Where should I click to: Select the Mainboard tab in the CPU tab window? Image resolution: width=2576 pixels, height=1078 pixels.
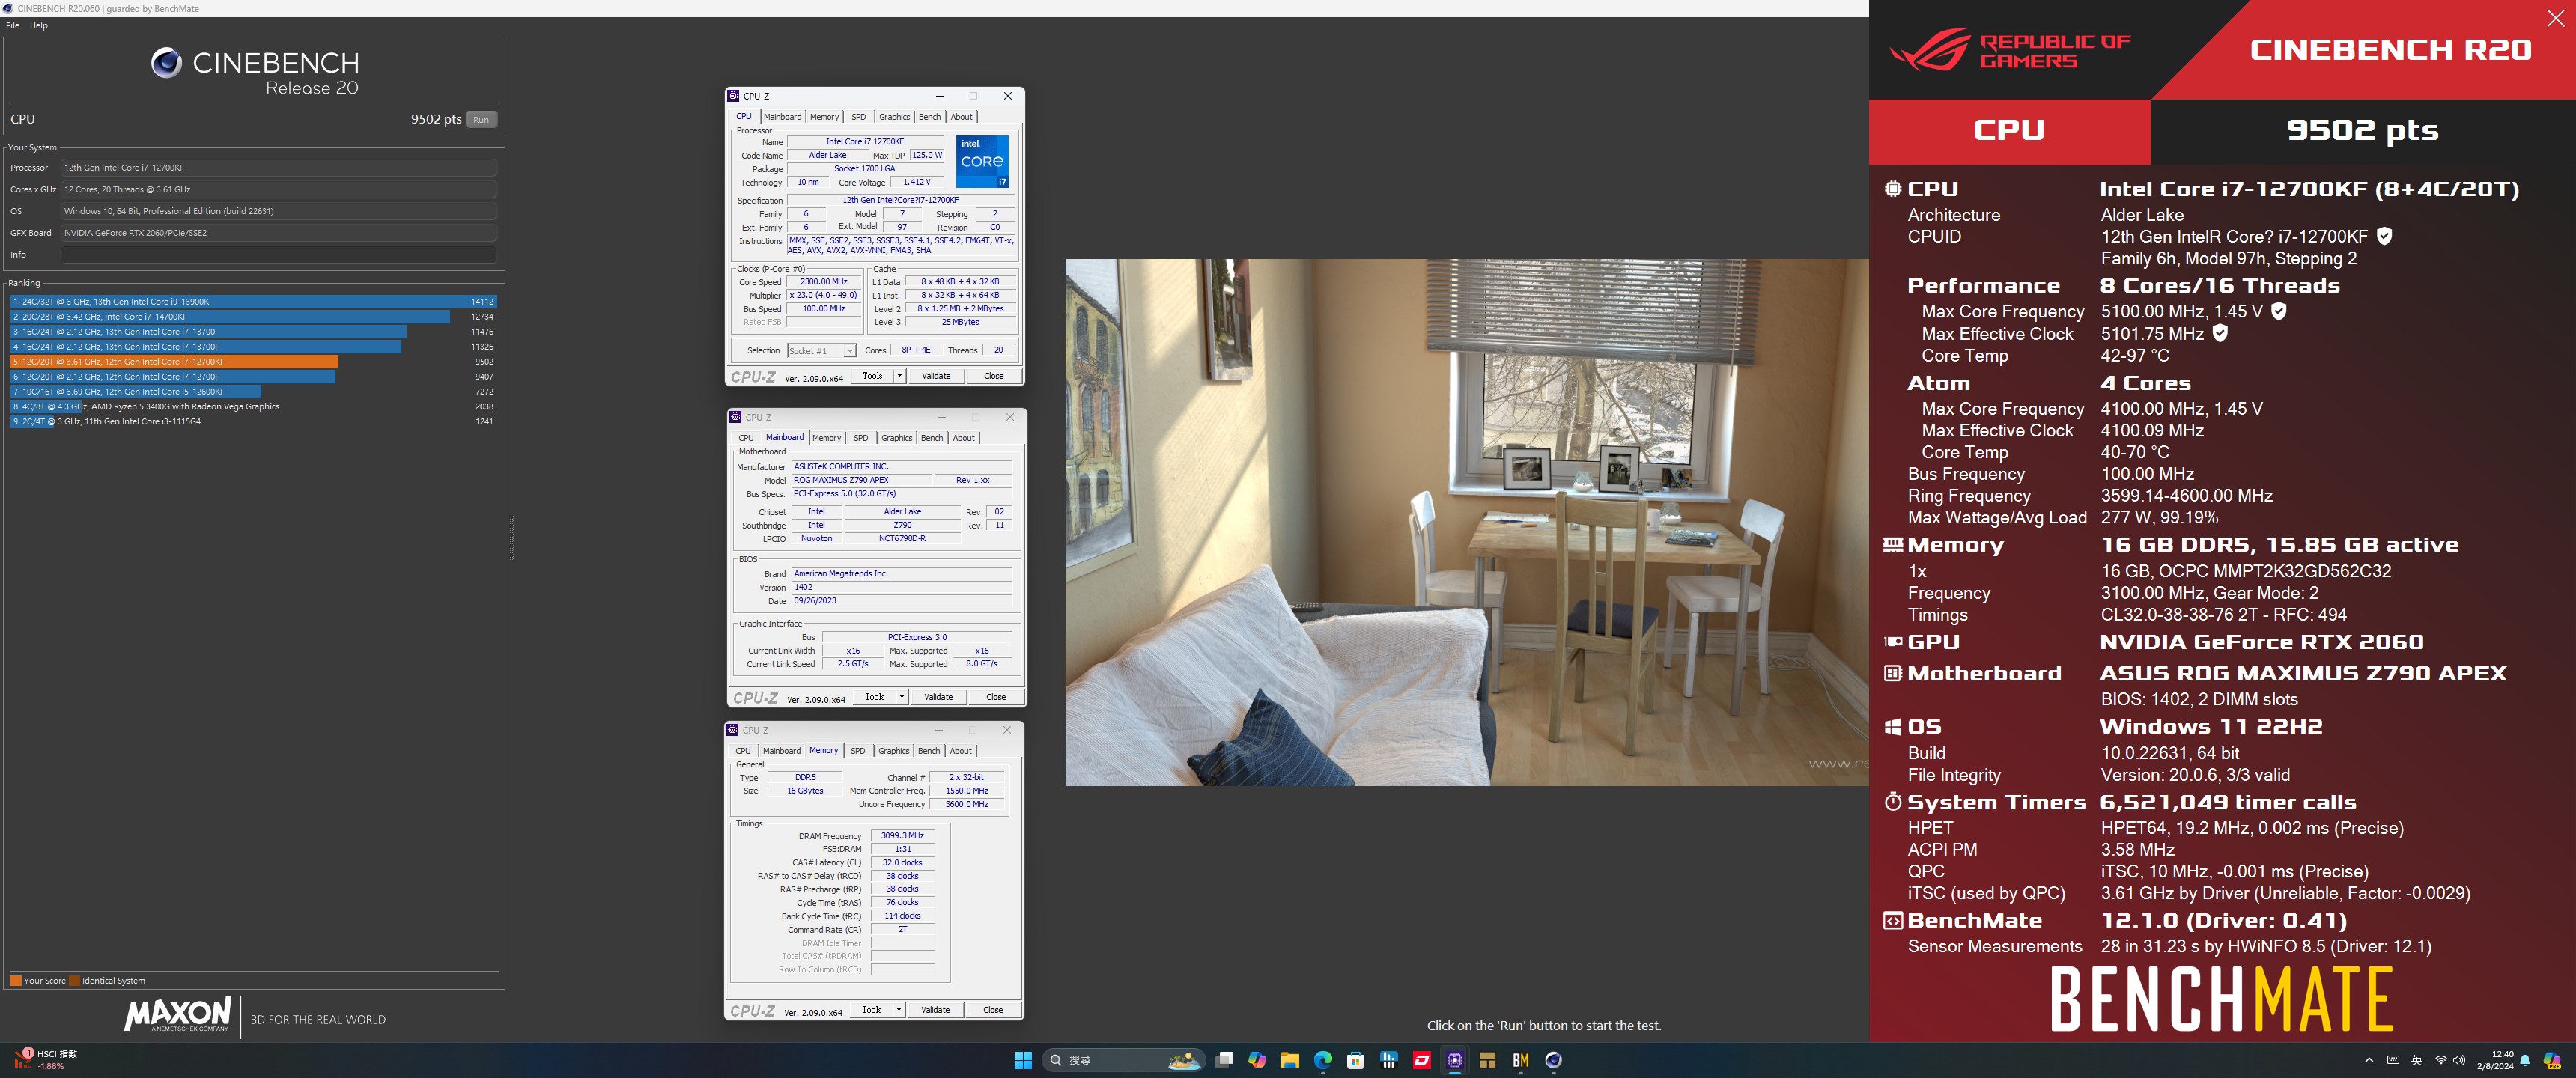tap(782, 117)
